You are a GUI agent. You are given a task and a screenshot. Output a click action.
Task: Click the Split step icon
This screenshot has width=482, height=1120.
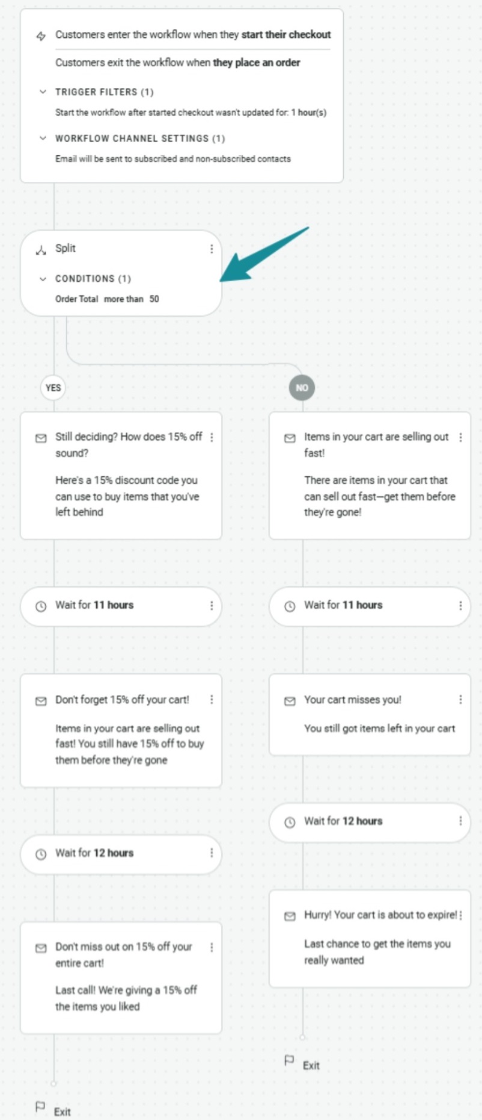point(41,250)
